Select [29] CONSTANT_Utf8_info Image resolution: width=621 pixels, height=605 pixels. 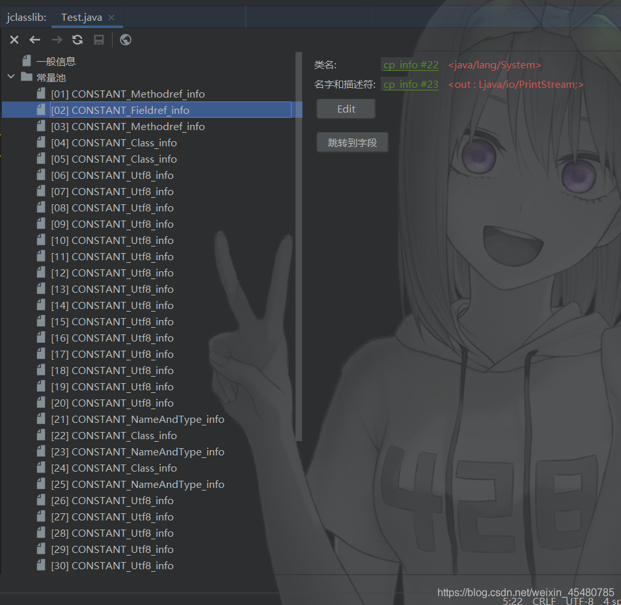[113, 549]
